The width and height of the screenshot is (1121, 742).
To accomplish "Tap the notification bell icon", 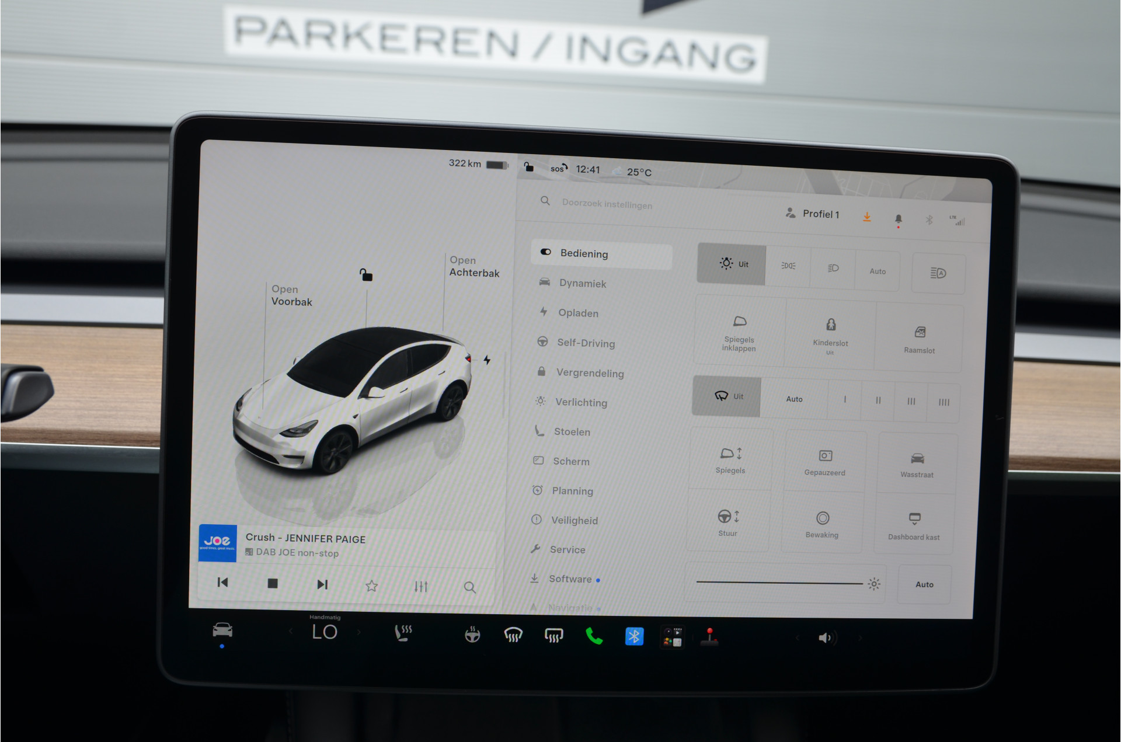I will (x=899, y=219).
